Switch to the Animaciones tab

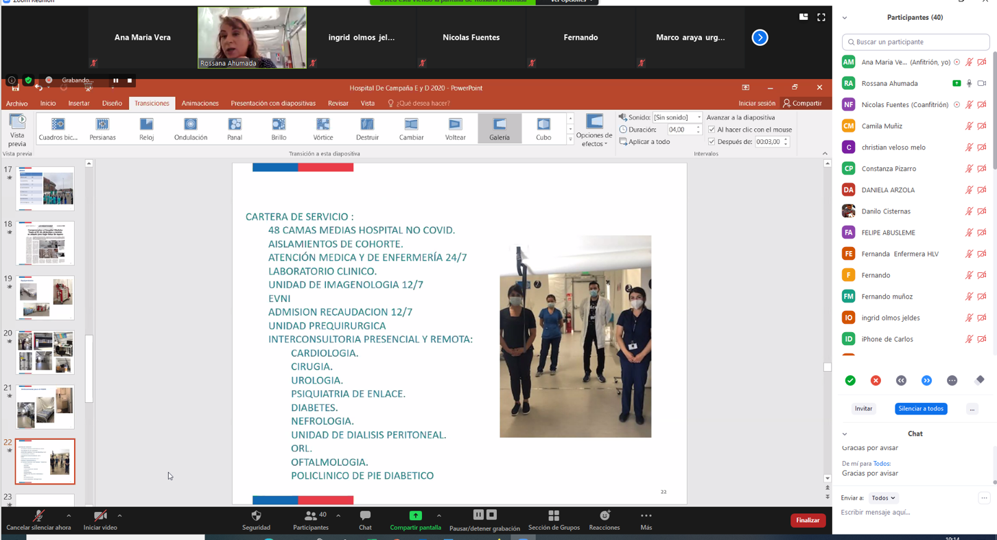200,104
